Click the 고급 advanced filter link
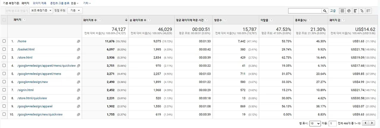This screenshot has height=128, width=380. (333, 11)
